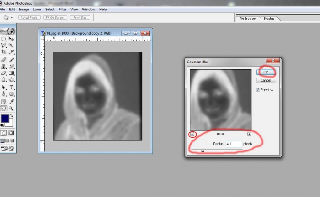Open the Layer menu

(x=37, y=9)
